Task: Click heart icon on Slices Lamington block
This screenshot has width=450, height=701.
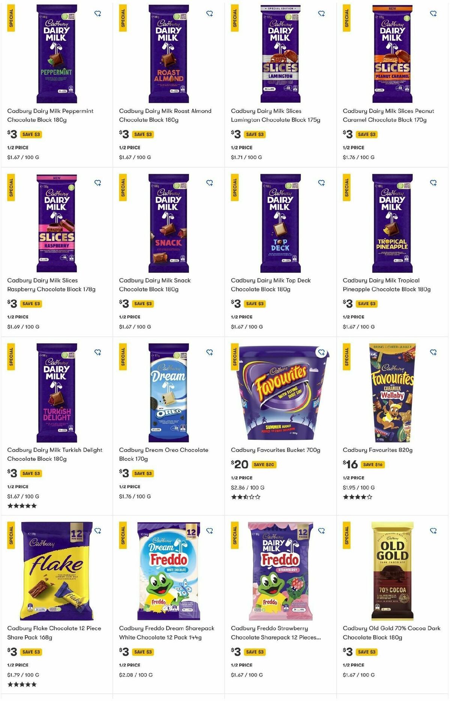Action: [321, 14]
